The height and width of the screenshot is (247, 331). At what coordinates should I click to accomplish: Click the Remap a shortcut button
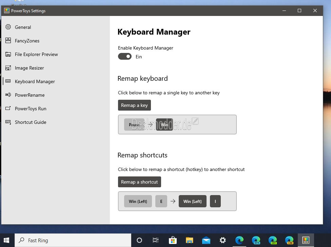point(139,182)
